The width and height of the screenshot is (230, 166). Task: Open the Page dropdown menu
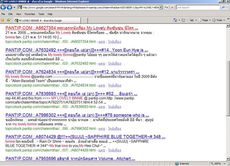204,20
